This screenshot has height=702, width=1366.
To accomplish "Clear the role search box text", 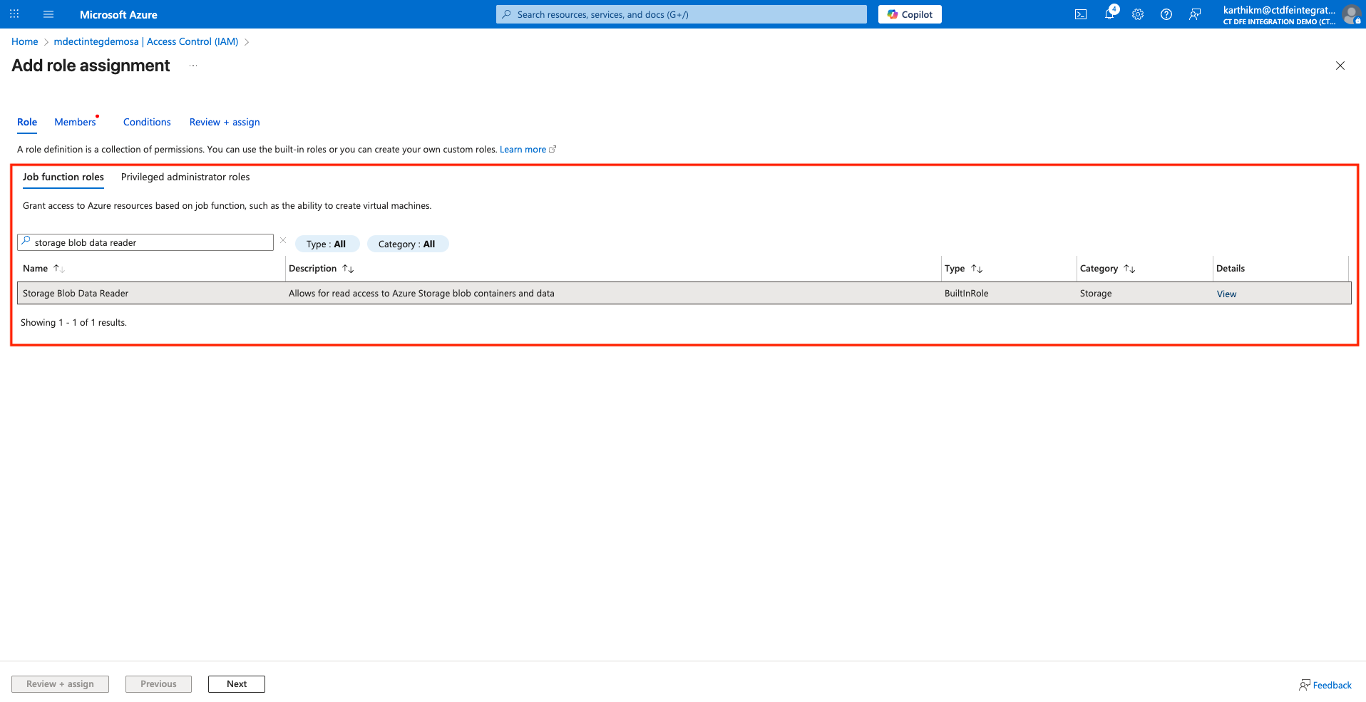I will click(x=283, y=241).
